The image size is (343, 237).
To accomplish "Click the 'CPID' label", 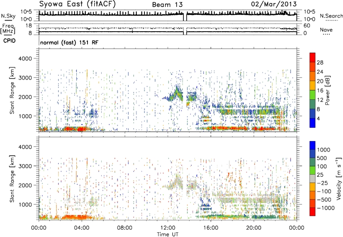I will pyautogui.click(x=9, y=41).
